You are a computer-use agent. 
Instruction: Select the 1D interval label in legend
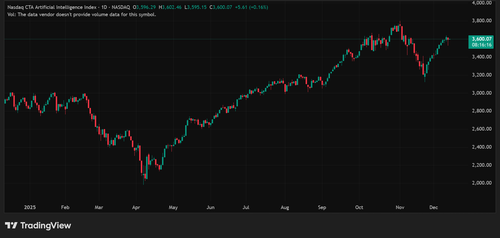[x=104, y=7]
